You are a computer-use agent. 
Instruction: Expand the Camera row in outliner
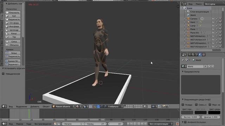[185, 19]
